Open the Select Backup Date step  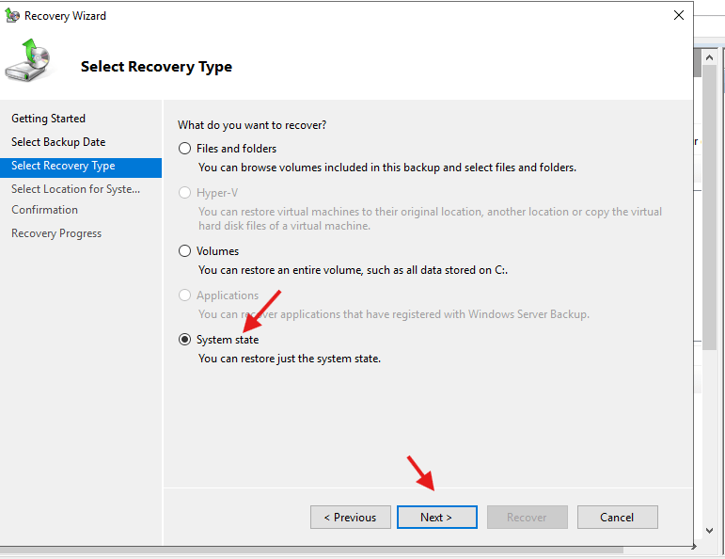click(x=58, y=142)
